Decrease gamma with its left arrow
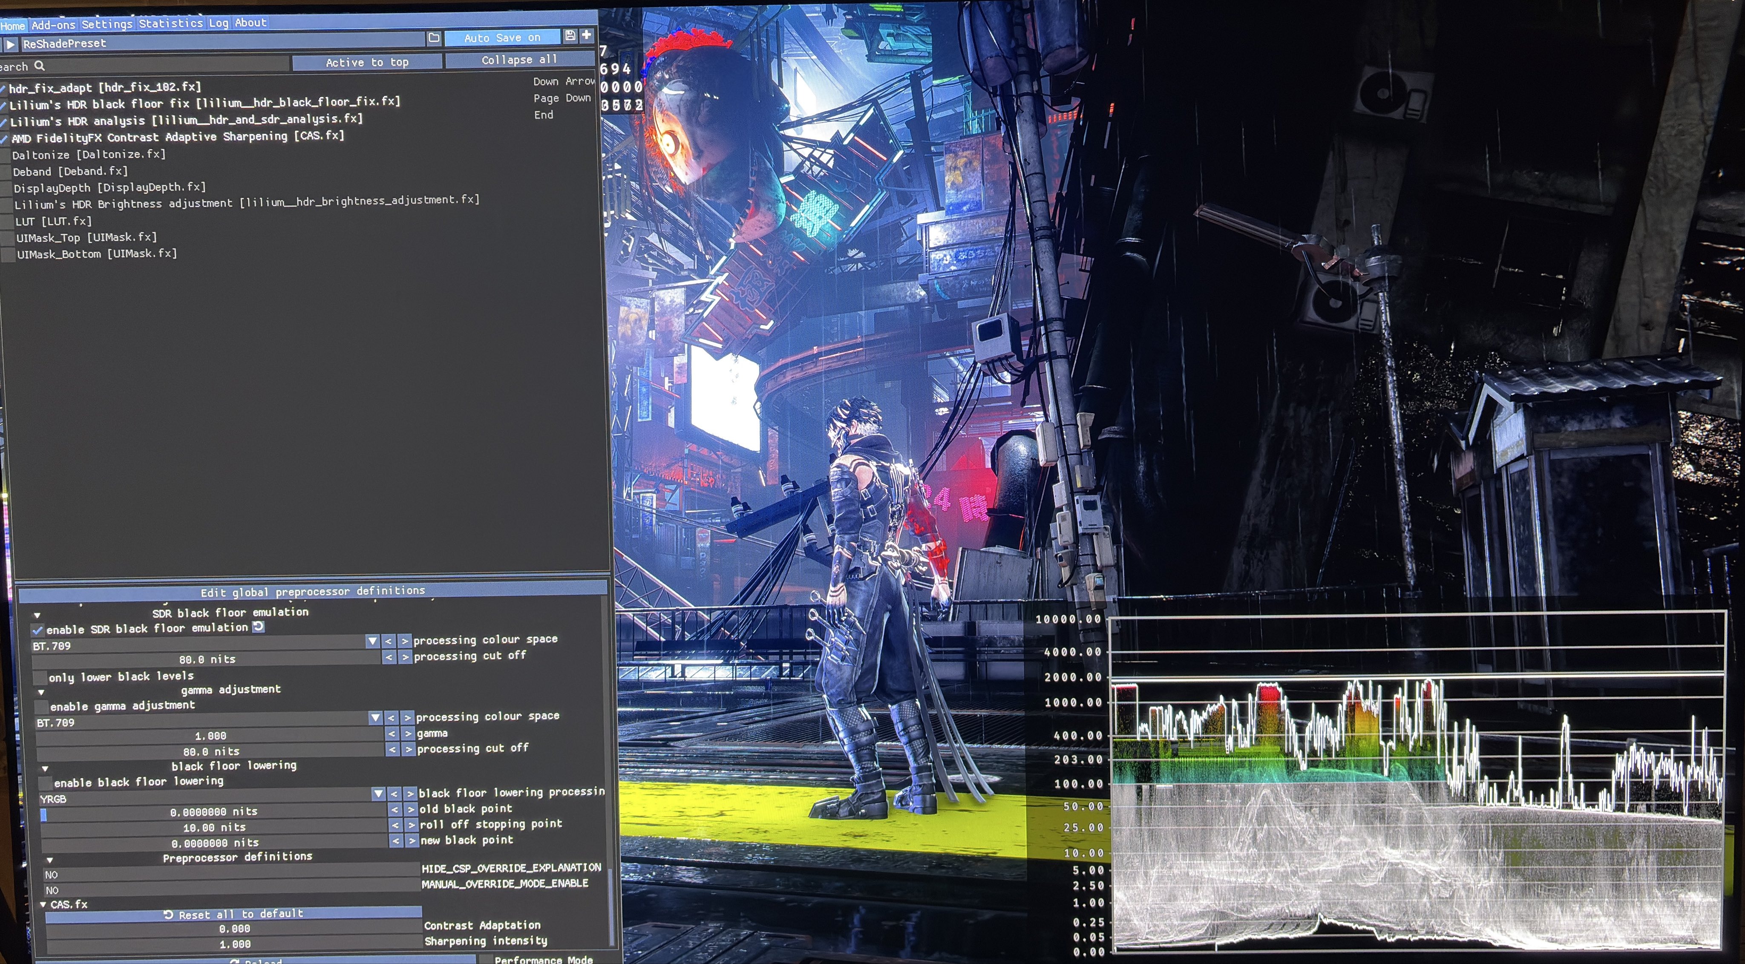The height and width of the screenshot is (964, 1745). pos(392,734)
